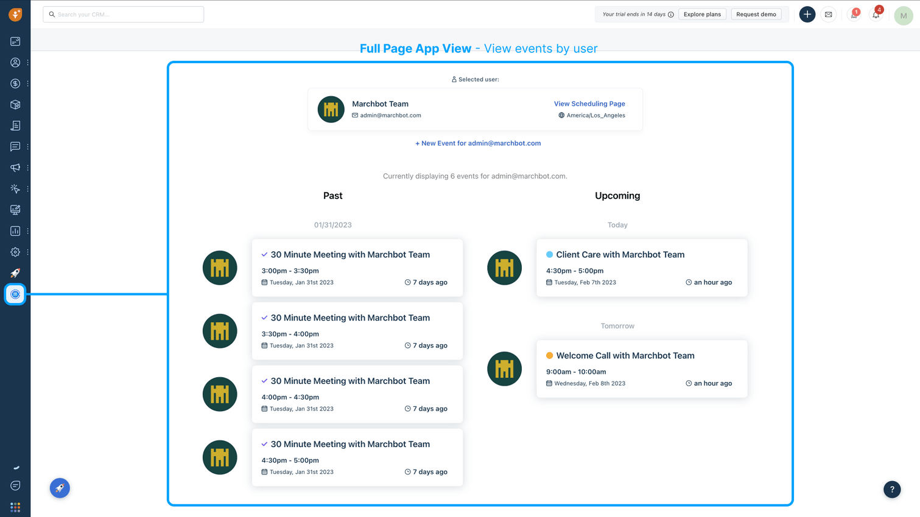Open the email envelope icon in the header
This screenshot has width=920, height=517.
(829, 14)
